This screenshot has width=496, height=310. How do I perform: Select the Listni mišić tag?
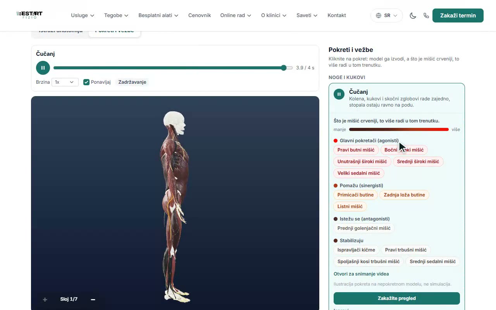click(350, 207)
